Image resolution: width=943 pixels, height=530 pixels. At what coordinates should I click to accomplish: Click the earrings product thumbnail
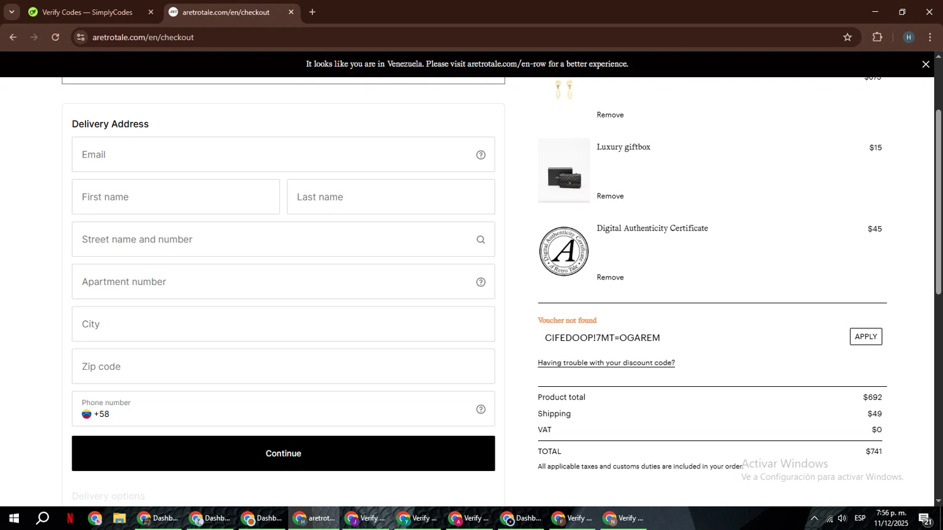click(x=564, y=89)
